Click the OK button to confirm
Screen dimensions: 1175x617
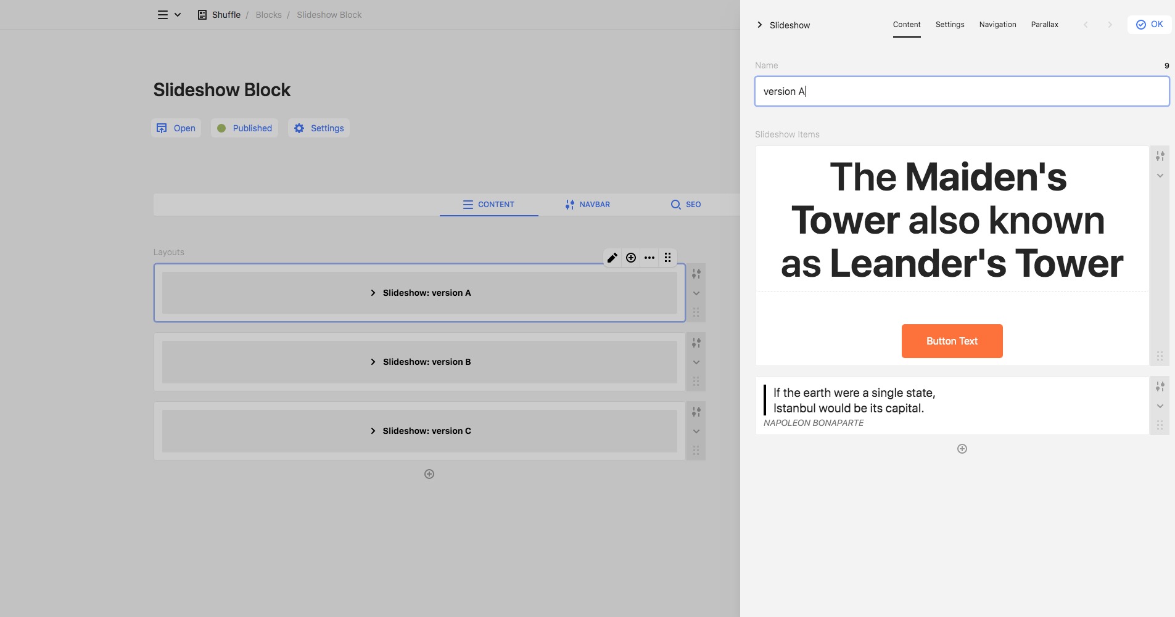coord(1149,25)
